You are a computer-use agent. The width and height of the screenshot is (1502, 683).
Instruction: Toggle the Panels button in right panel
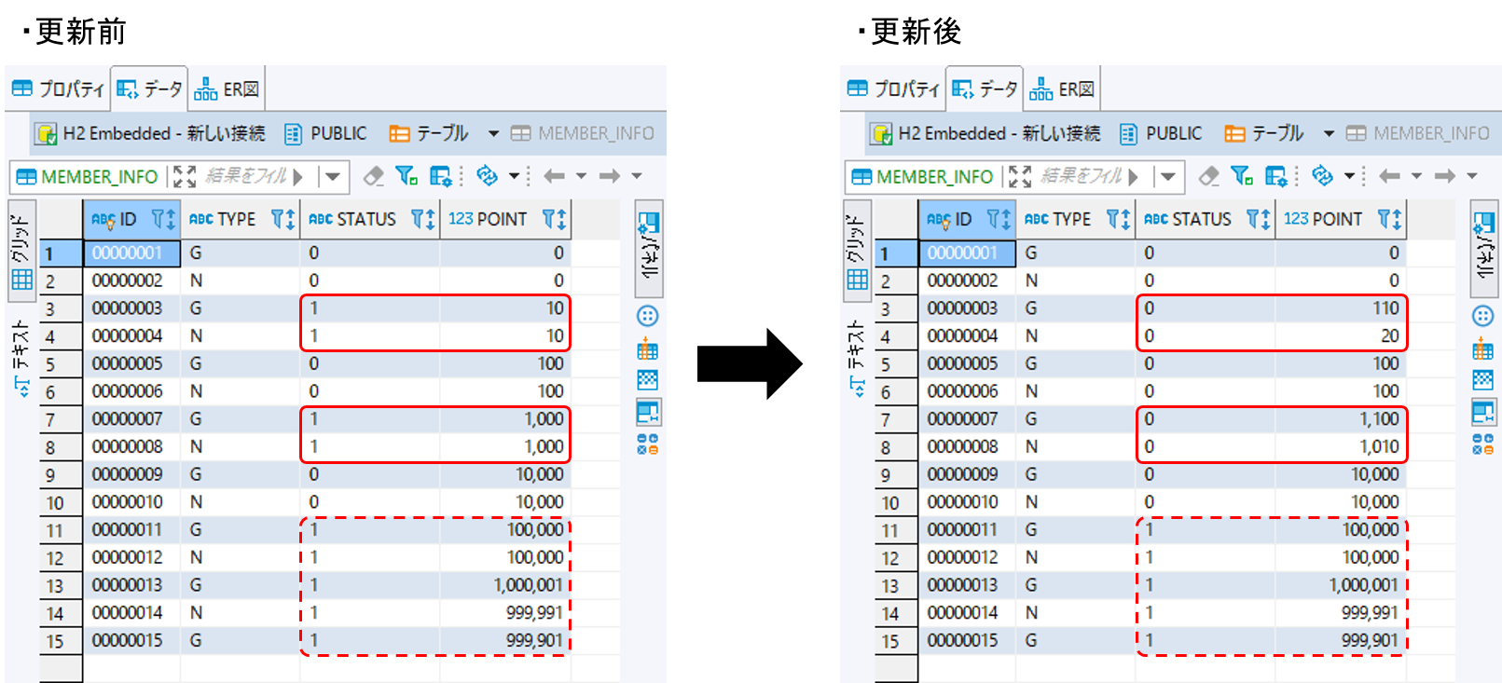click(x=1484, y=247)
